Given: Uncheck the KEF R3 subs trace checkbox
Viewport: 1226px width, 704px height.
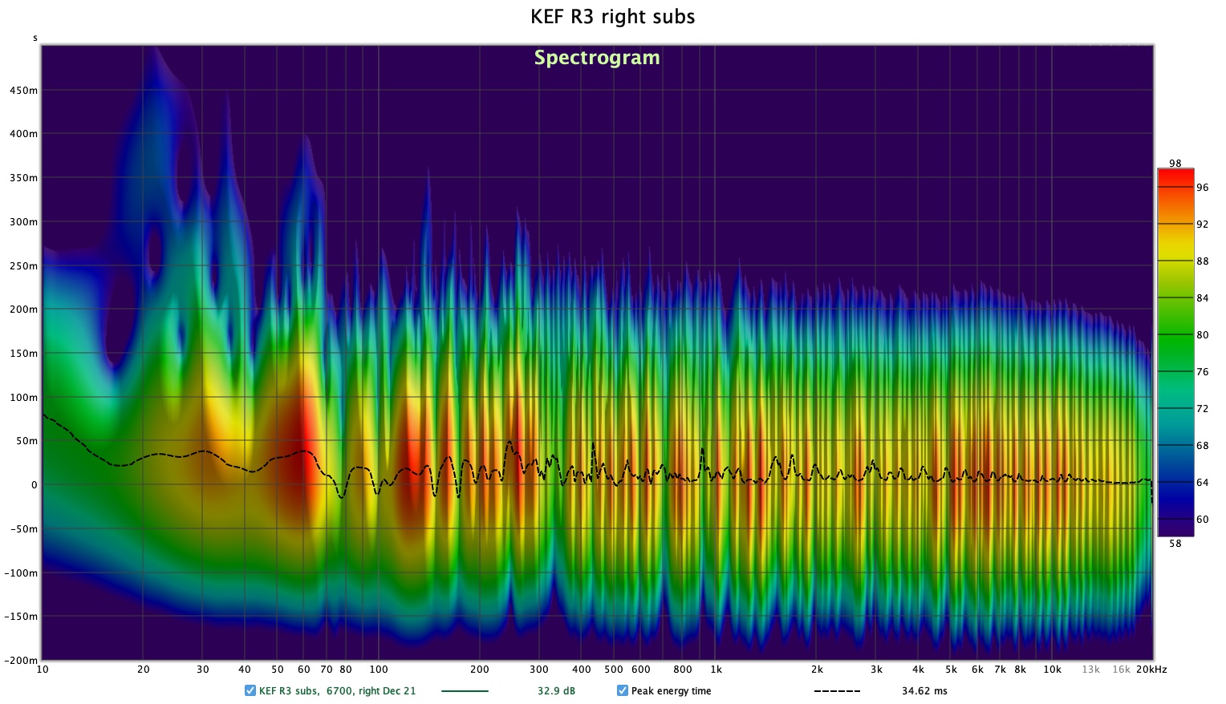Looking at the screenshot, I should coord(250,690).
